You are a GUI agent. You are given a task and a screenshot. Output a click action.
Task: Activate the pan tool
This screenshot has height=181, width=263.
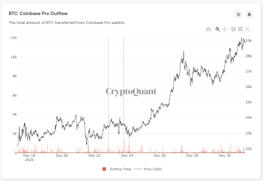[225, 29]
